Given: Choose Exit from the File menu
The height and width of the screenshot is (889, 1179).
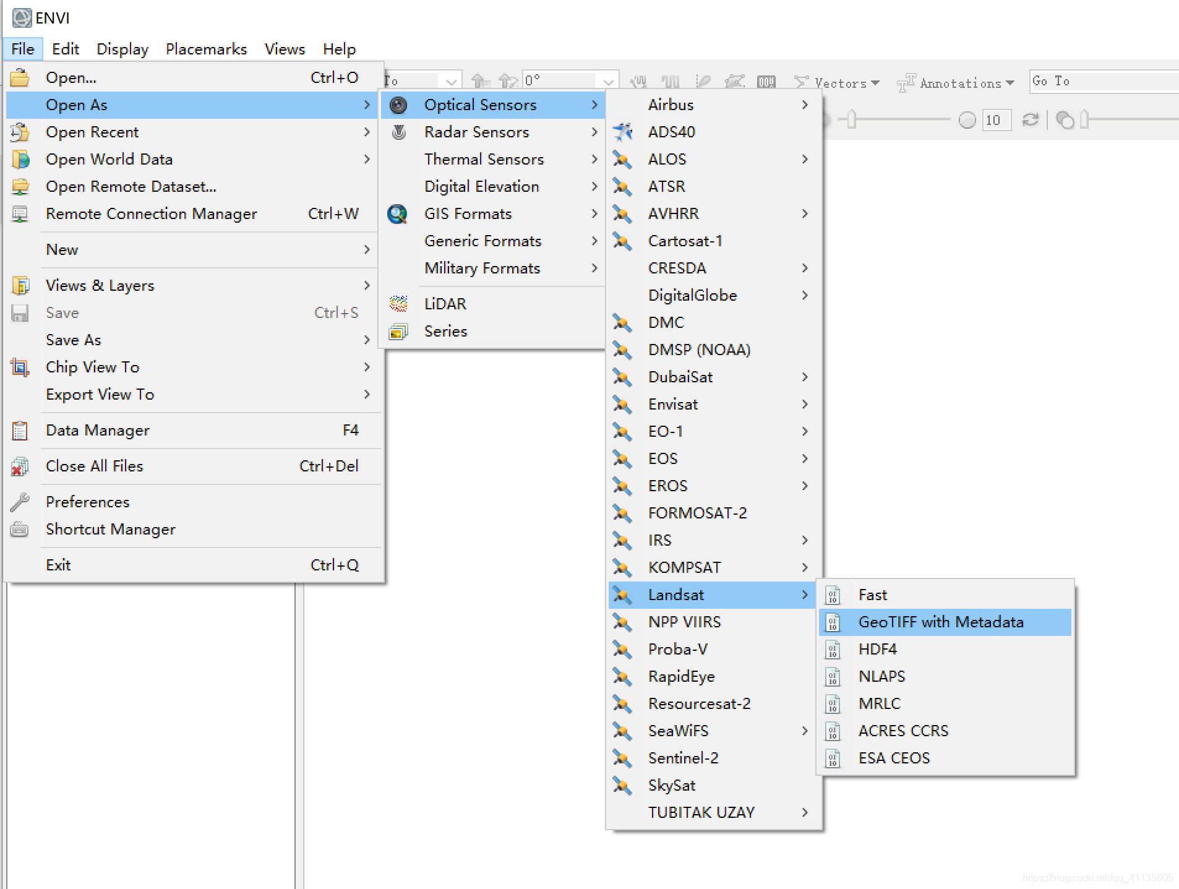Looking at the screenshot, I should [x=194, y=565].
